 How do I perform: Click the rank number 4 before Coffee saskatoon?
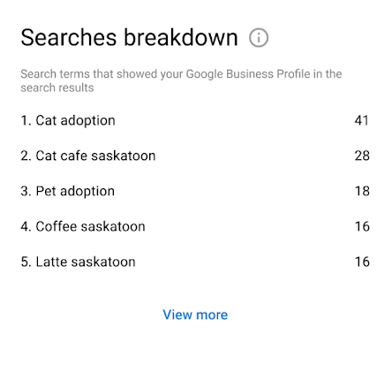[26, 226]
